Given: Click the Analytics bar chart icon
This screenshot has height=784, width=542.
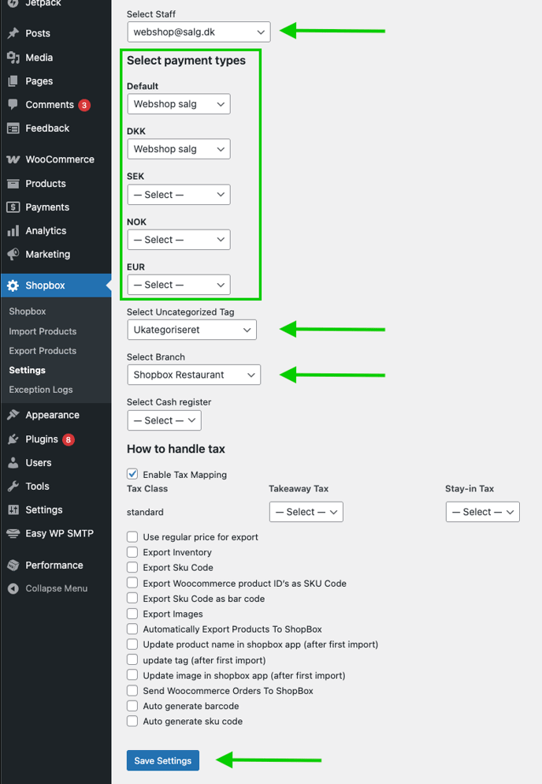Looking at the screenshot, I should click(13, 231).
